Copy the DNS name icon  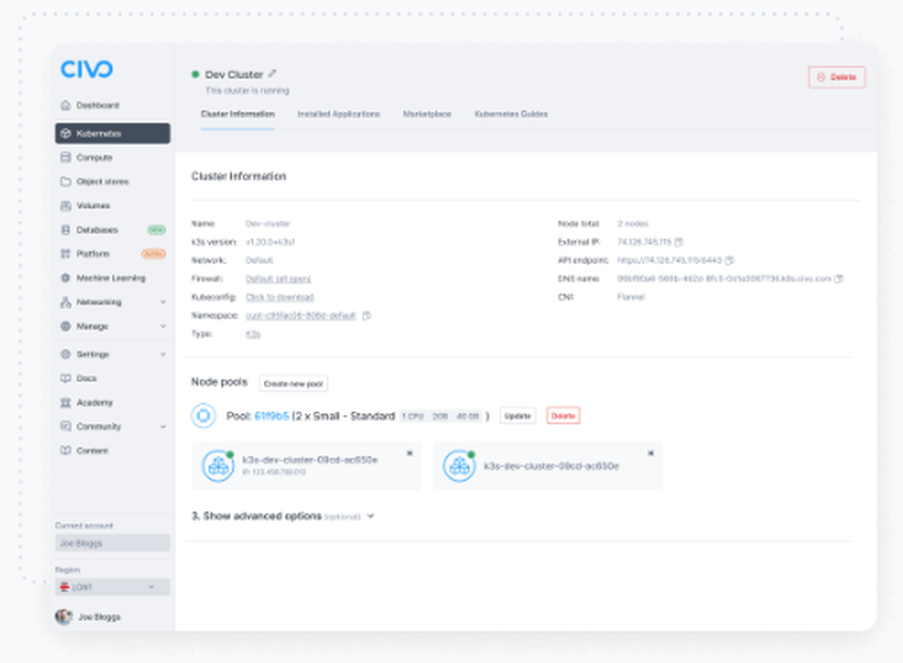coord(839,279)
